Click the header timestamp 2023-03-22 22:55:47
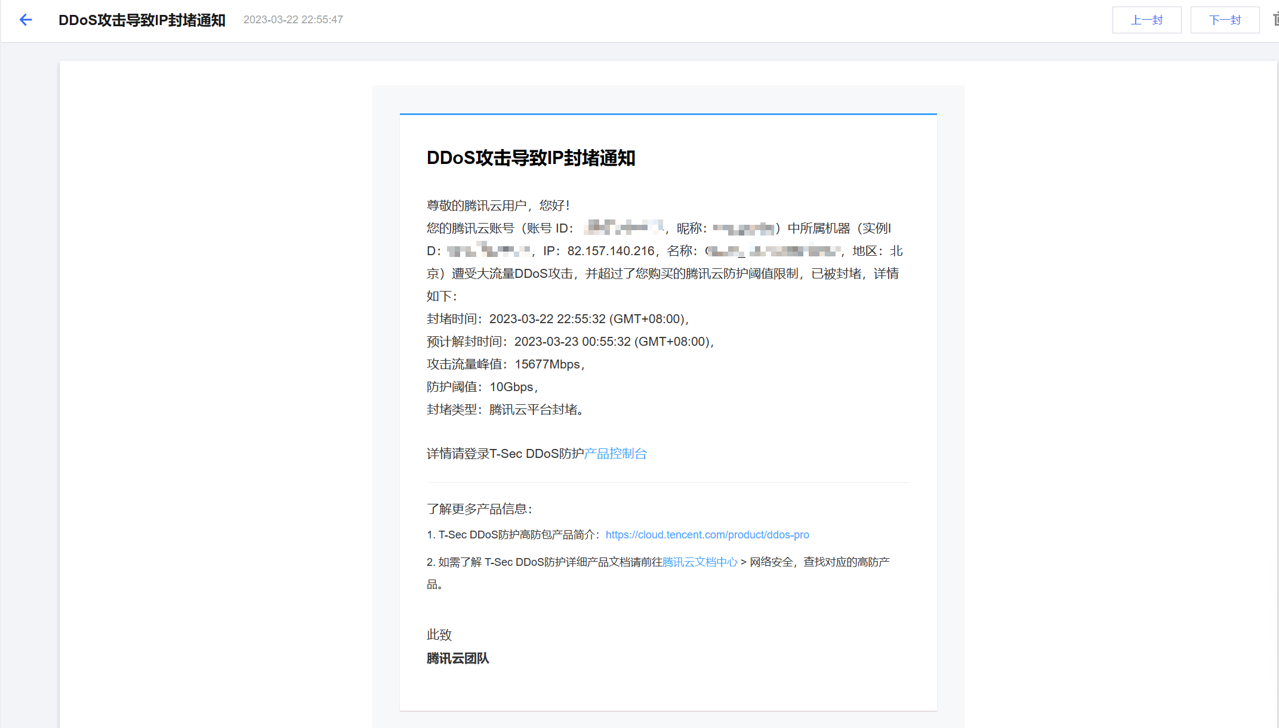Image resolution: width=1279 pixels, height=728 pixels. click(x=293, y=20)
